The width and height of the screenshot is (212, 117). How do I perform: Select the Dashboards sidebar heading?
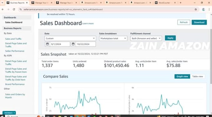pyautogui.click(x=17, y=17)
